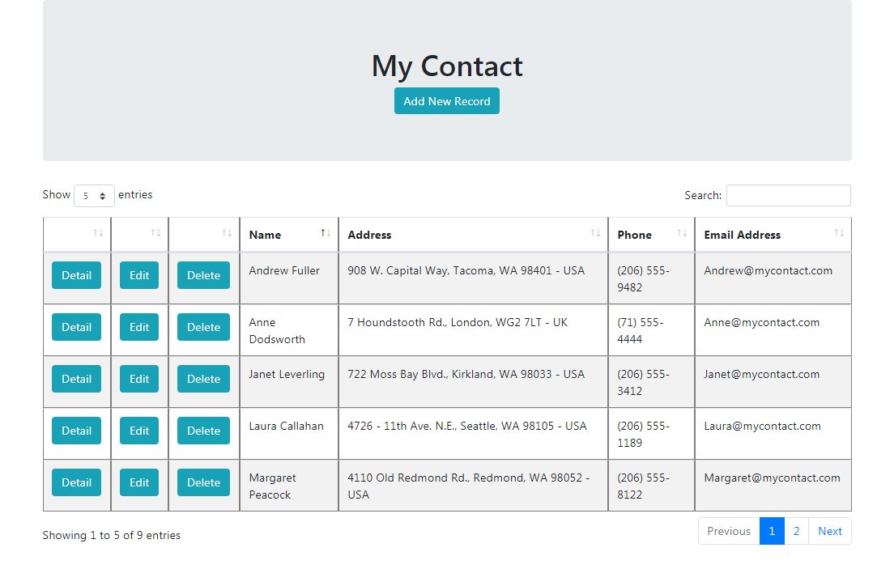
Task: Click address 7 Houndstooth Rd., London
Action: pyautogui.click(x=458, y=323)
